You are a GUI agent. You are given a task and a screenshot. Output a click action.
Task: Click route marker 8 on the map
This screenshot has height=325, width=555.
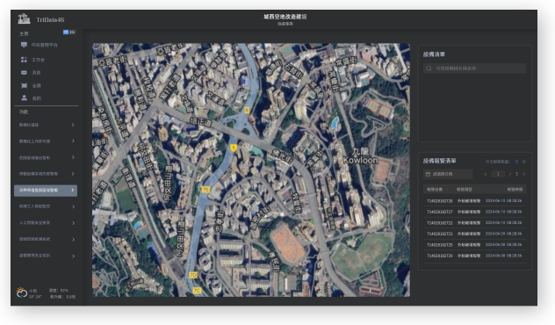click(x=247, y=111)
